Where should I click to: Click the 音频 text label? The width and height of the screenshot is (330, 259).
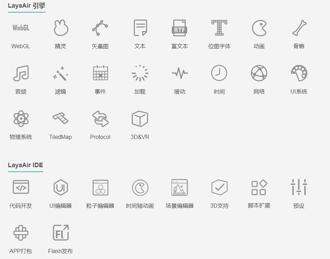pyautogui.click(x=21, y=92)
